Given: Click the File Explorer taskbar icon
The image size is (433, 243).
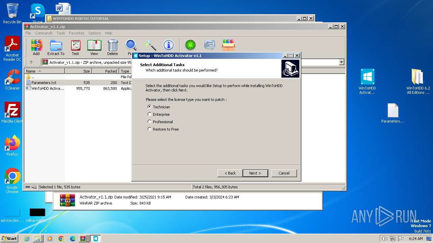Looking at the screenshot, I should pyautogui.click(x=38, y=239).
